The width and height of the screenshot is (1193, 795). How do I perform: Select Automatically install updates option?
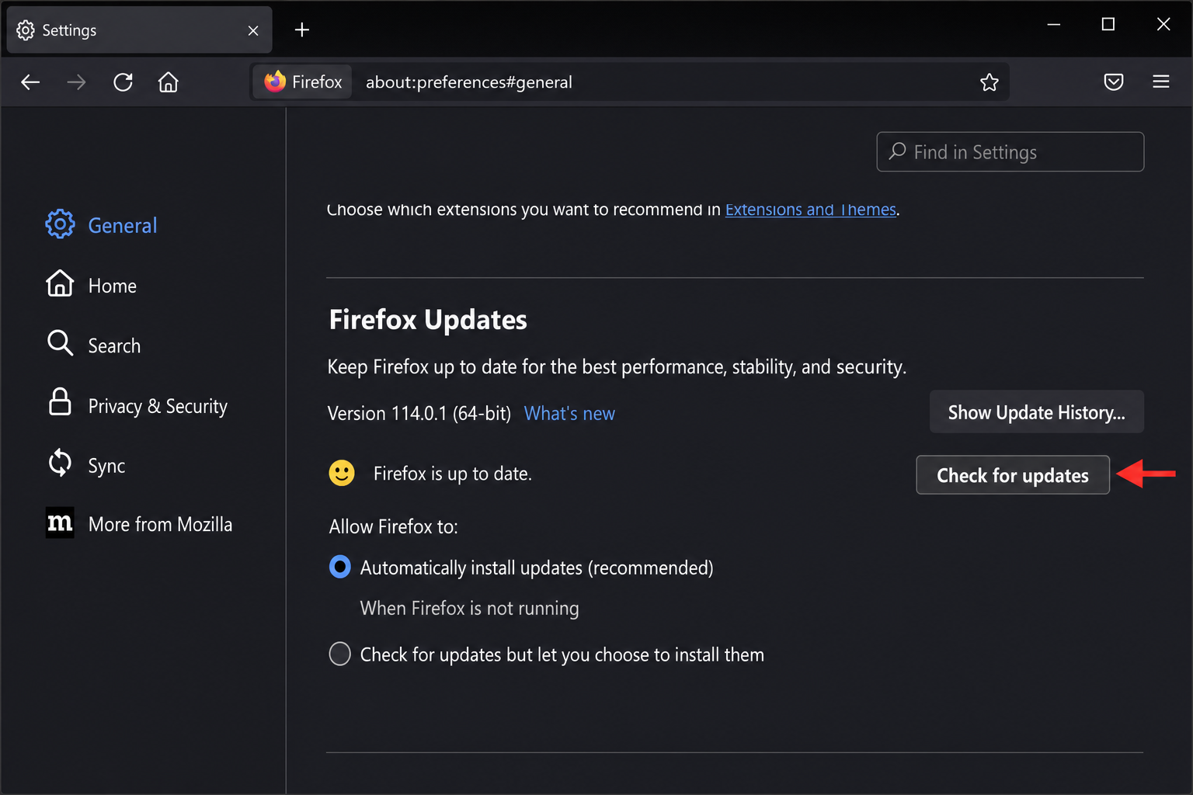[x=339, y=567]
